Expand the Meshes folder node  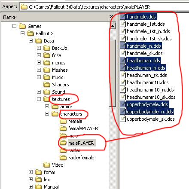[39, 70]
